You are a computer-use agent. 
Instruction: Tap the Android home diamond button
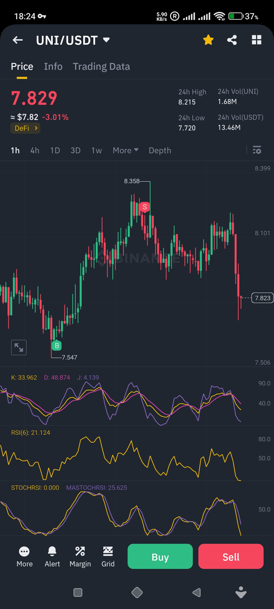tap(137, 593)
